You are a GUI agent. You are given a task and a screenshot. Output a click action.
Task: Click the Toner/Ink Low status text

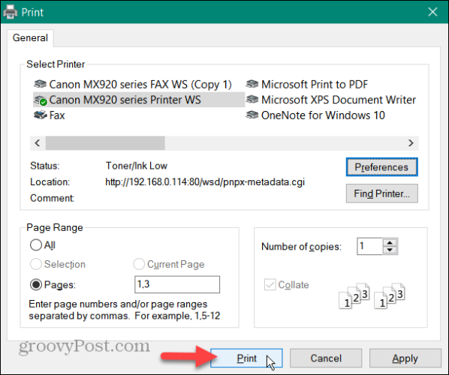[137, 166]
